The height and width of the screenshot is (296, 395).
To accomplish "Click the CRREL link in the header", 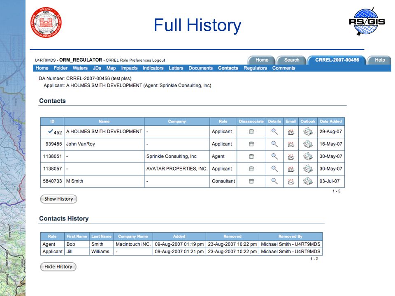I will [112, 60].
